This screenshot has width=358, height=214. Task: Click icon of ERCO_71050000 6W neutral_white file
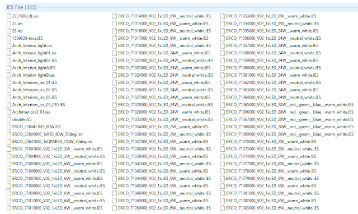[x=115, y=208]
